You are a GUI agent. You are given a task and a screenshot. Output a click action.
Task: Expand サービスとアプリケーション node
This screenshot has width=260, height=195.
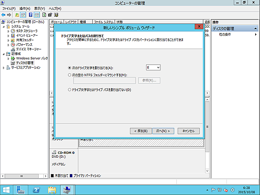3,68
